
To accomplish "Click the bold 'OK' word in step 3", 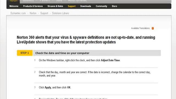I will (x=69, y=87).
